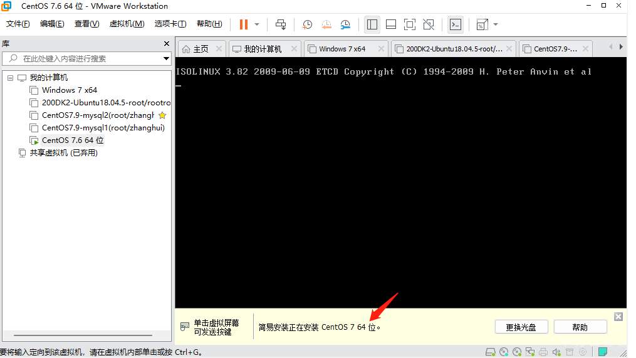Screen dimensions: 636x358
Task: Select CentOS7.9-mysql2 in the library tree
Action: coord(98,115)
